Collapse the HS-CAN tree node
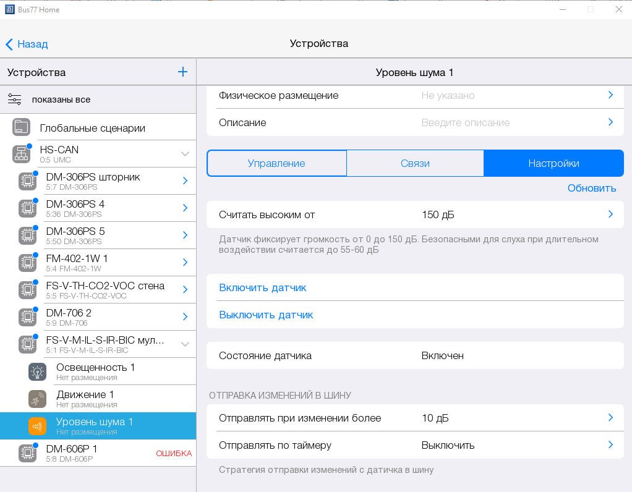This screenshot has height=492, width=632. (x=185, y=154)
